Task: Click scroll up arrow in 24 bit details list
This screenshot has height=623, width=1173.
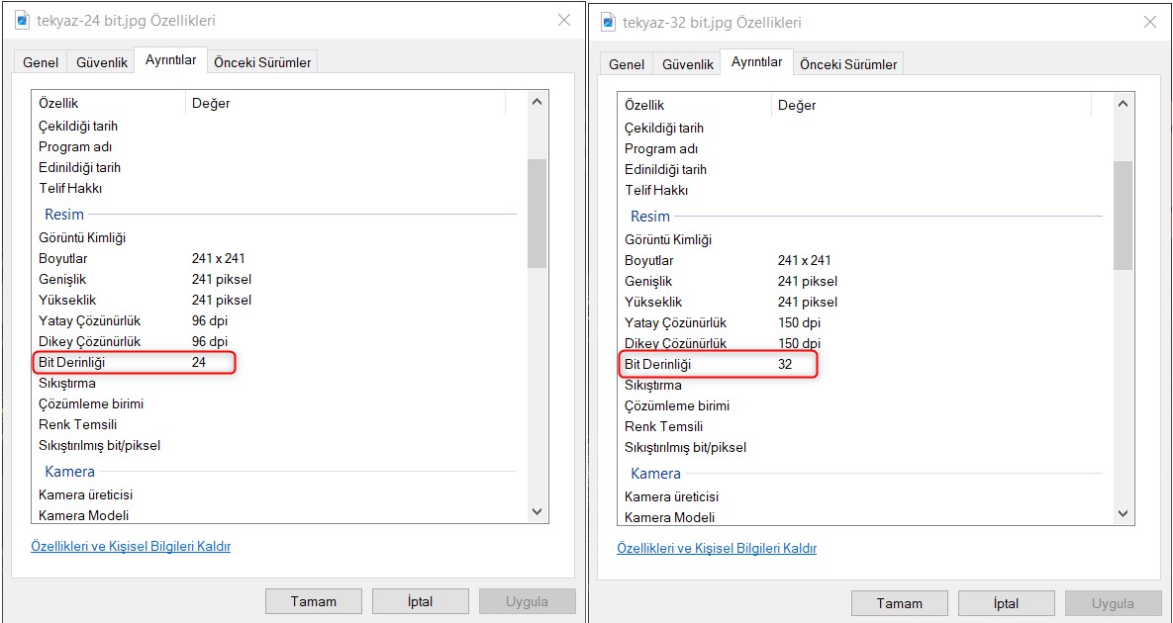Action: click(538, 102)
